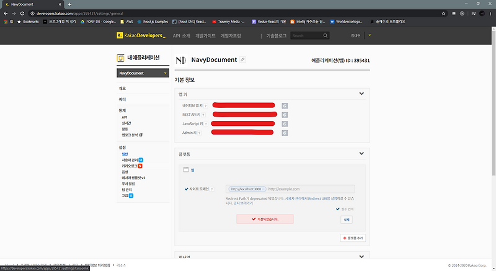The width and height of the screenshot is (496, 271).
Task: Regenerate the native app key using its refresh icon
Action: tap(285, 105)
